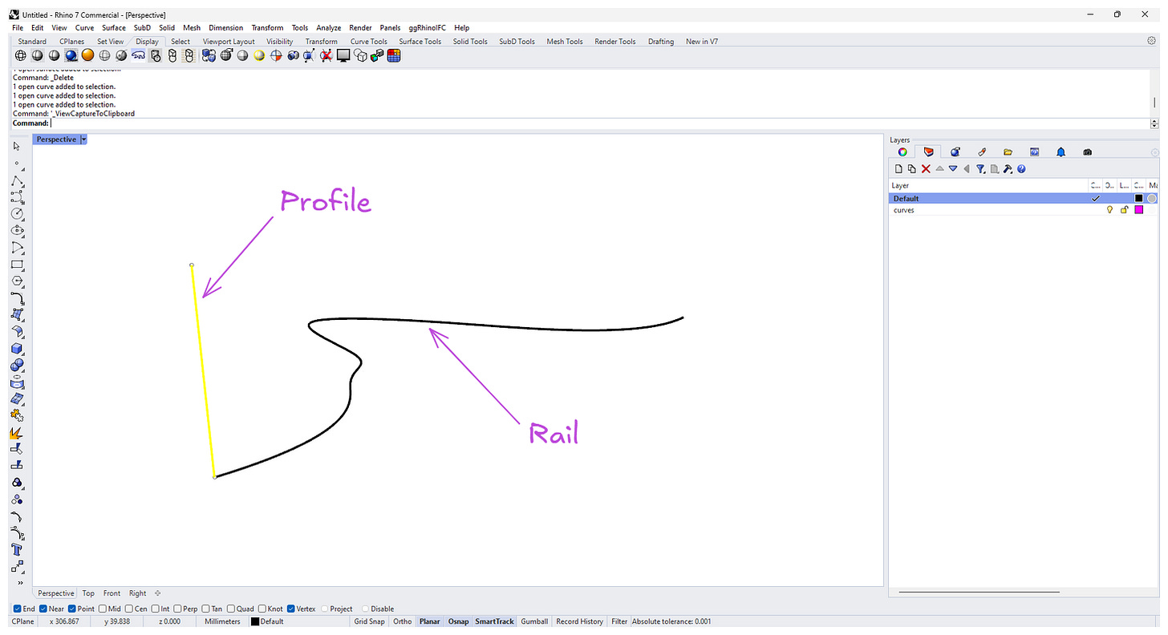This screenshot has height=635, width=1168.
Task: Toggle Osnap in the status bar
Action: point(458,621)
